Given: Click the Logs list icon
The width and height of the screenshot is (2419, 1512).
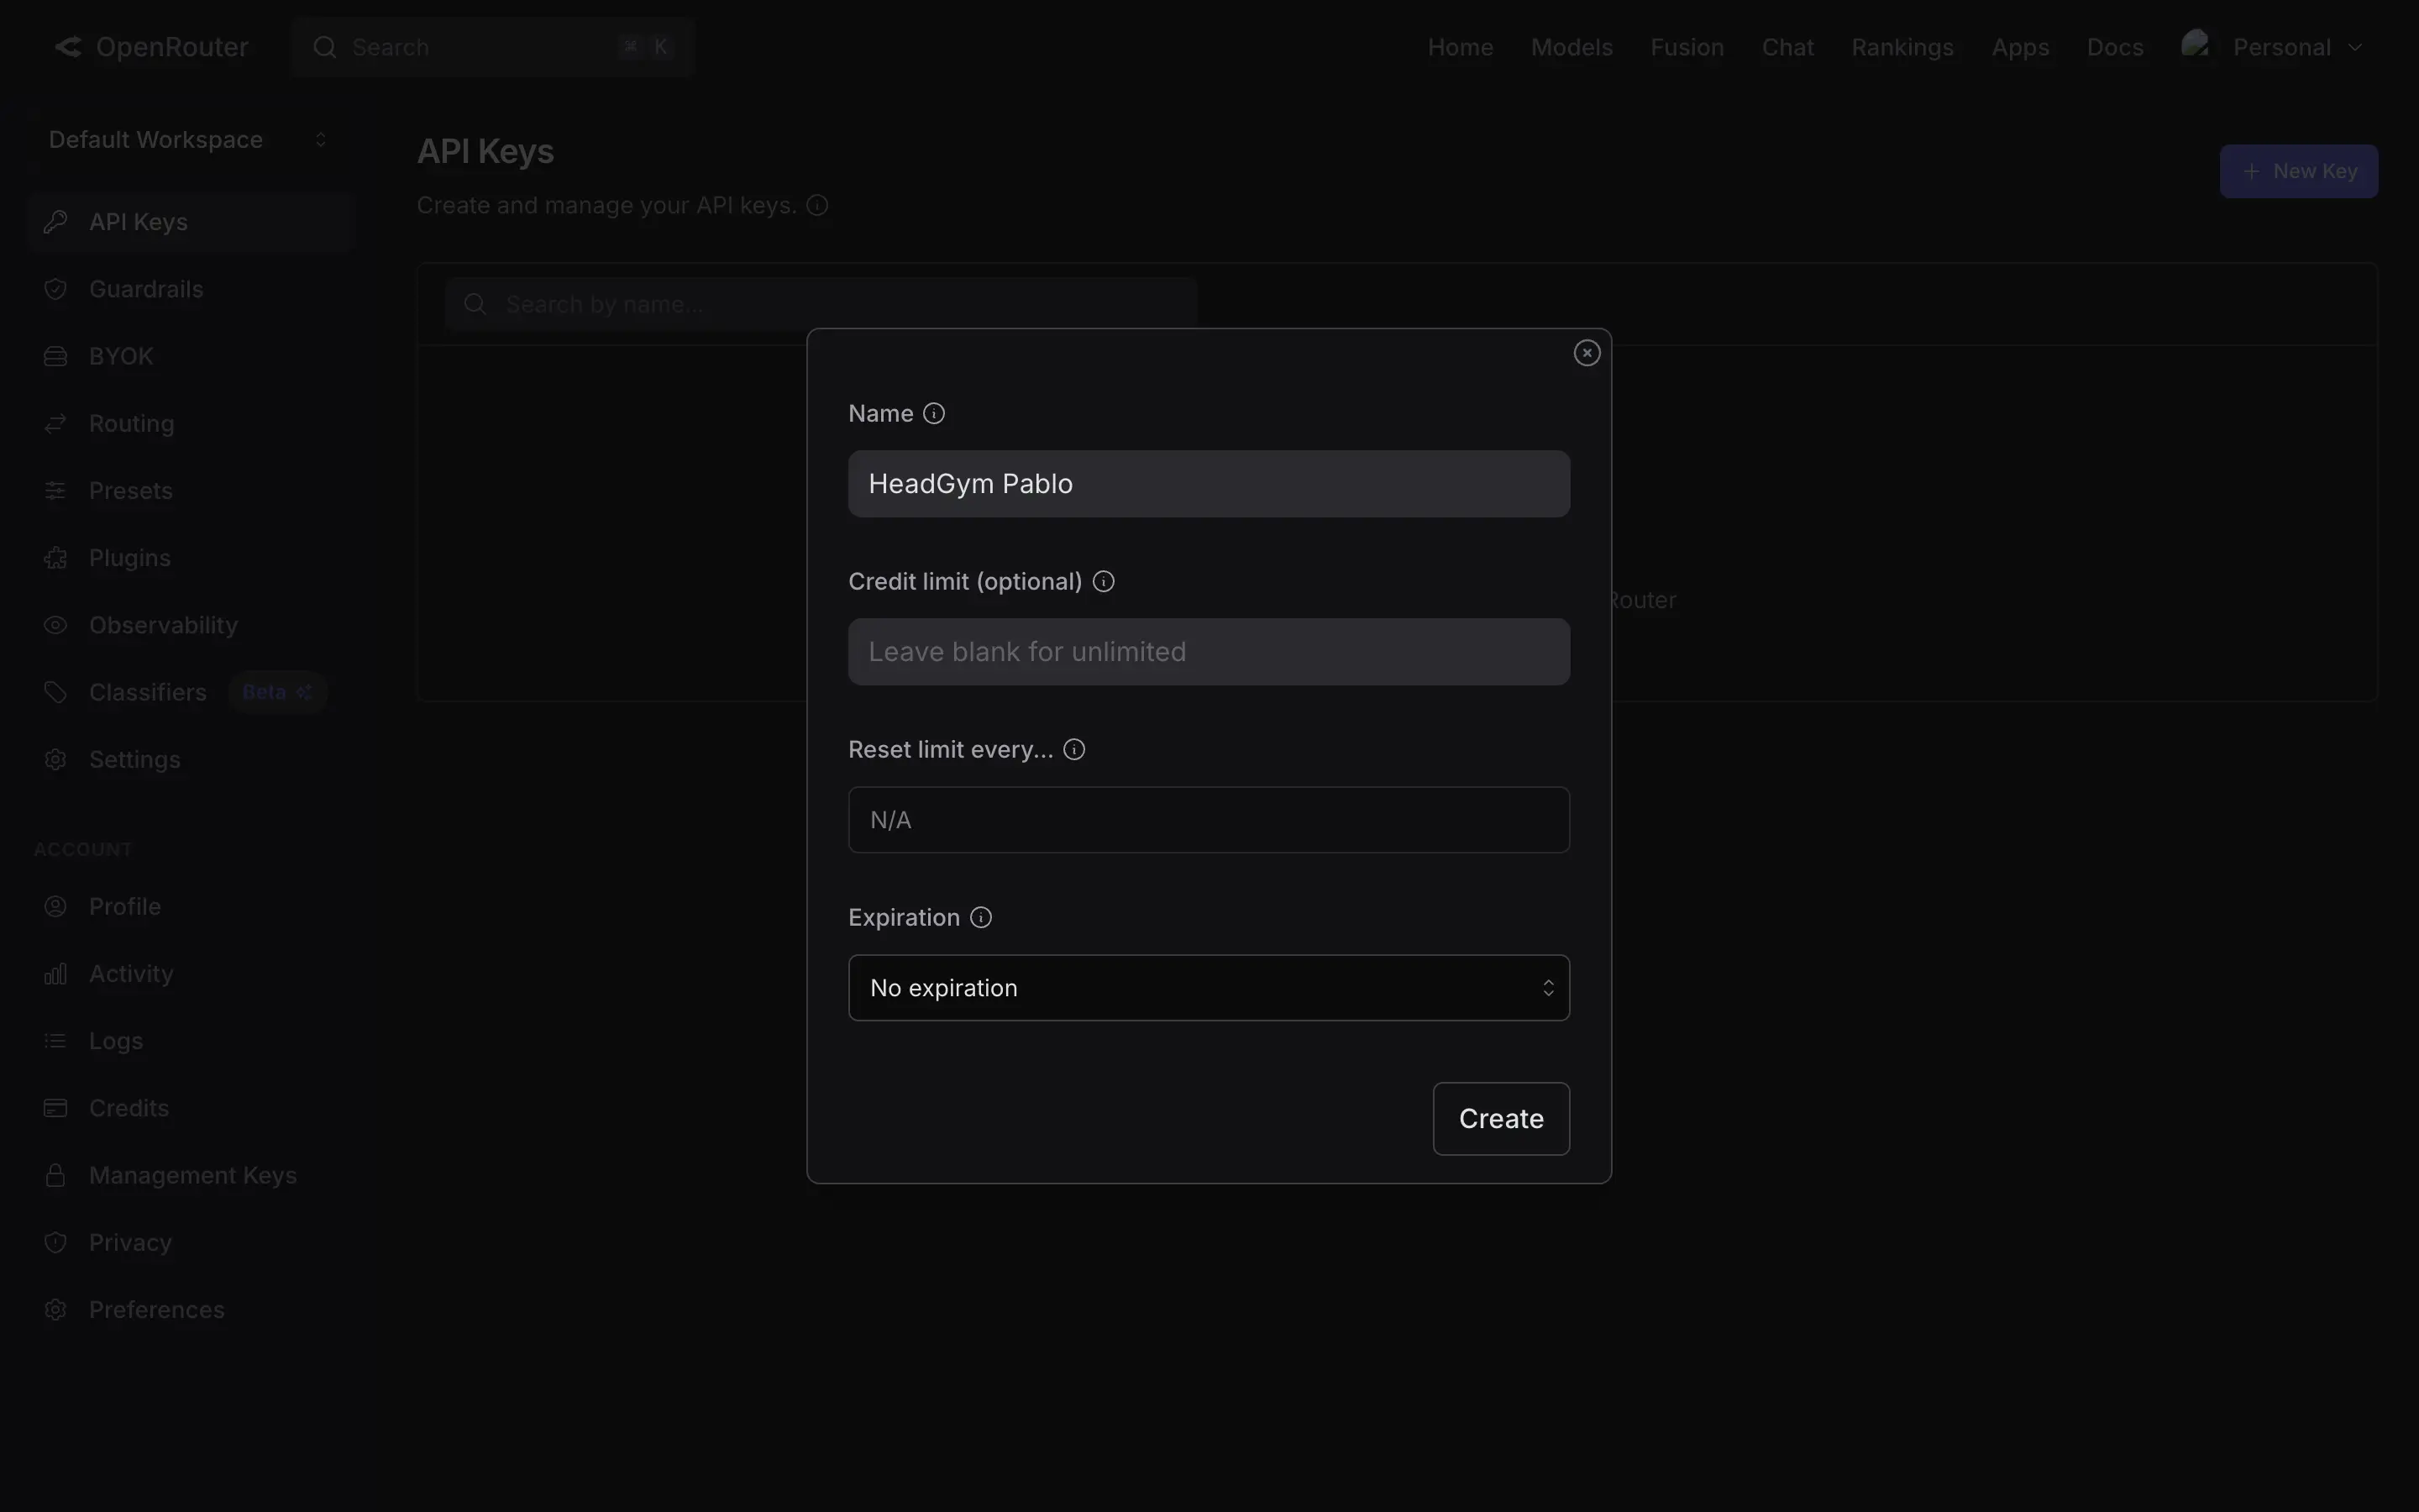Looking at the screenshot, I should (56, 1041).
